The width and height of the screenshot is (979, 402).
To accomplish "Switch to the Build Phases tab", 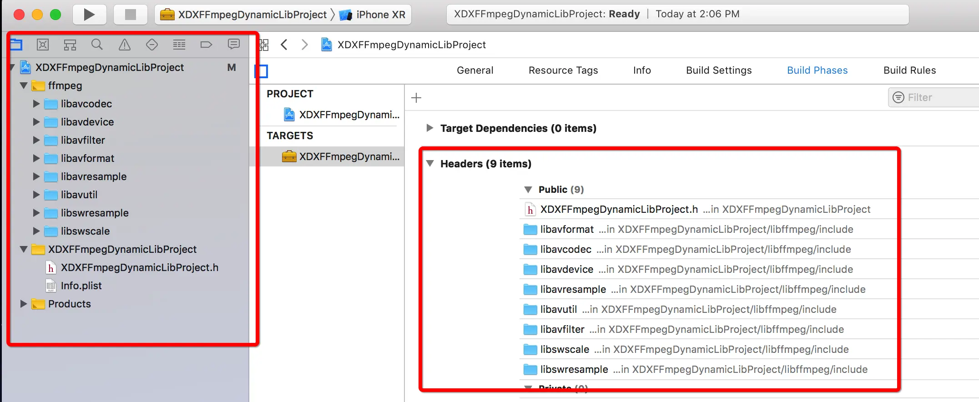I will [817, 70].
